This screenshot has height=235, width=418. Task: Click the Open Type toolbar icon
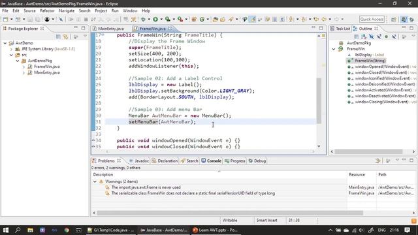pos(216,19)
